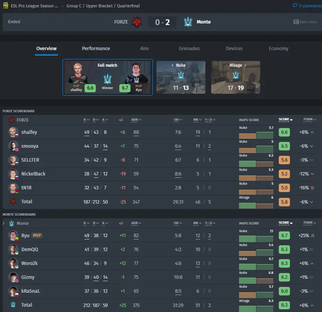The image size is (322, 312).
Task: Select the Full match card
Action: [108, 78]
